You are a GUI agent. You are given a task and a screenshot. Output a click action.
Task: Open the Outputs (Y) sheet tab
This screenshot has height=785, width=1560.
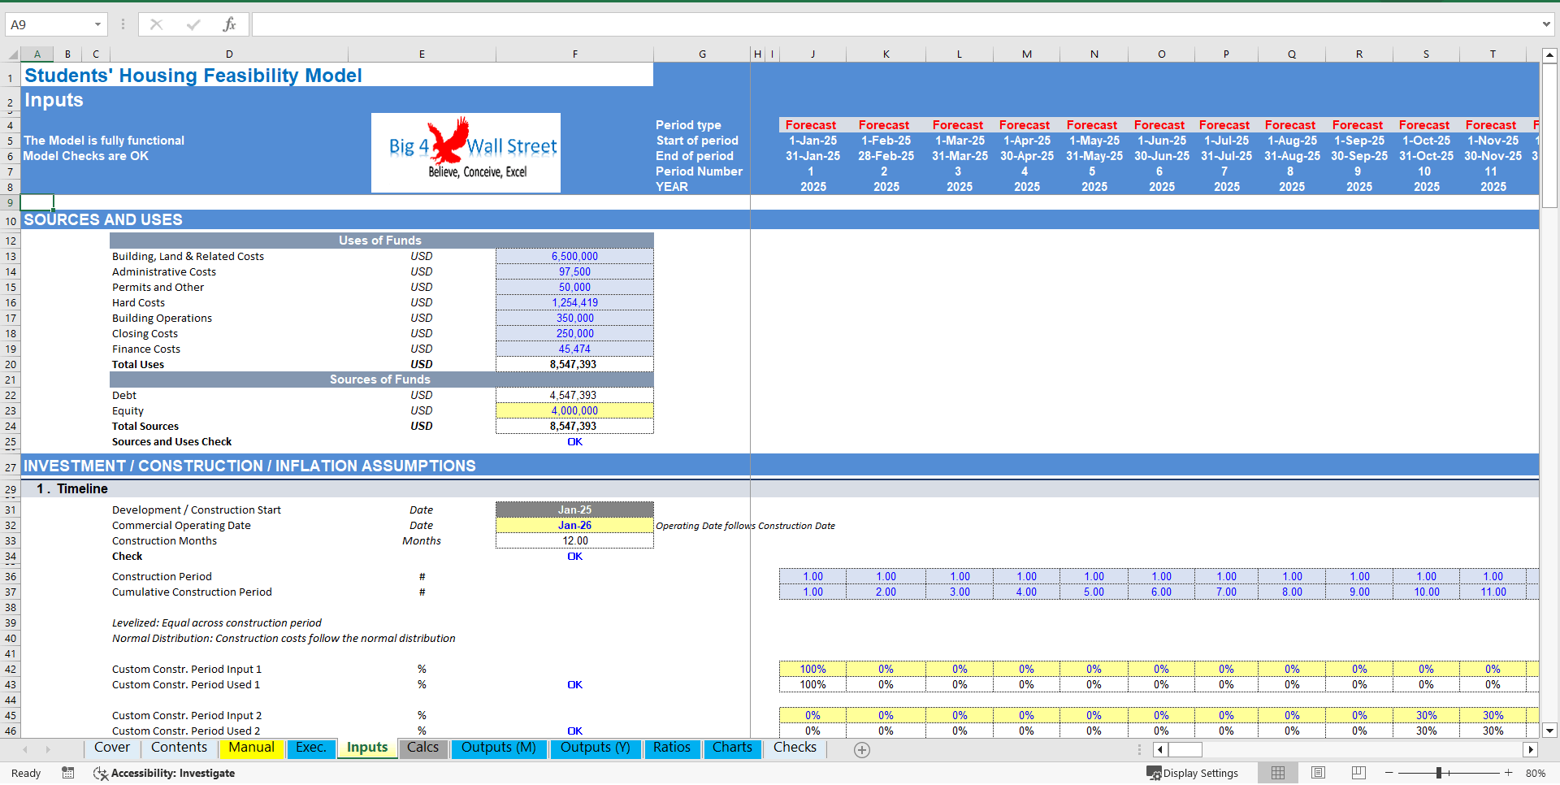pyautogui.click(x=596, y=748)
